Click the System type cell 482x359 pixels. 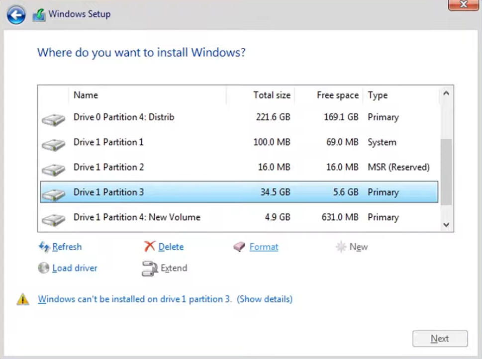pos(382,142)
